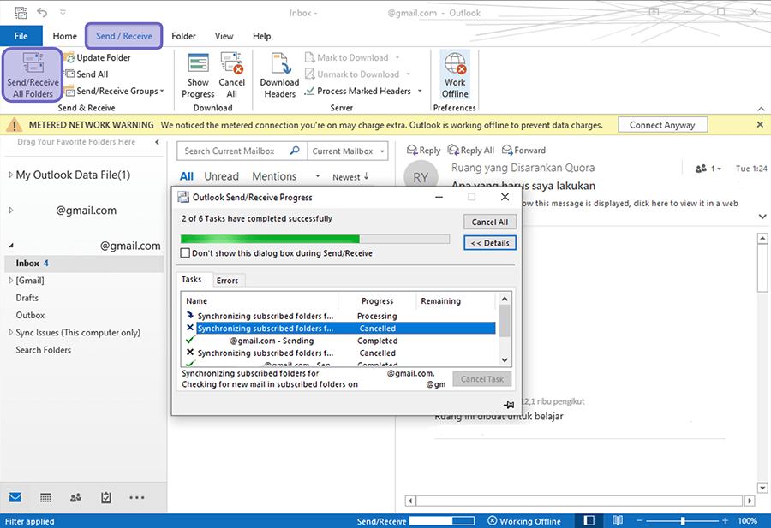Toggle the Work Offline button
Viewport: 771px width, 528px height.
coord(455,74)
